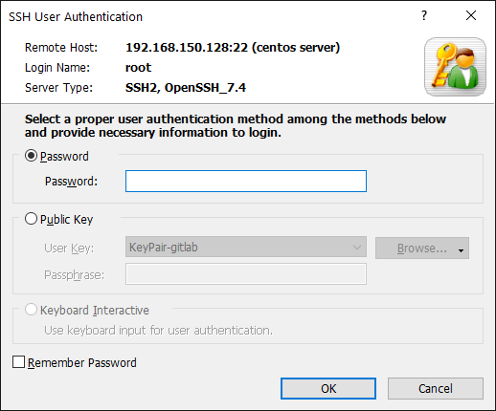Image resolution: width=496 pixels, height=411 pixels.
Task: Focus the Password input field
Action: click(x=246, y=181)
